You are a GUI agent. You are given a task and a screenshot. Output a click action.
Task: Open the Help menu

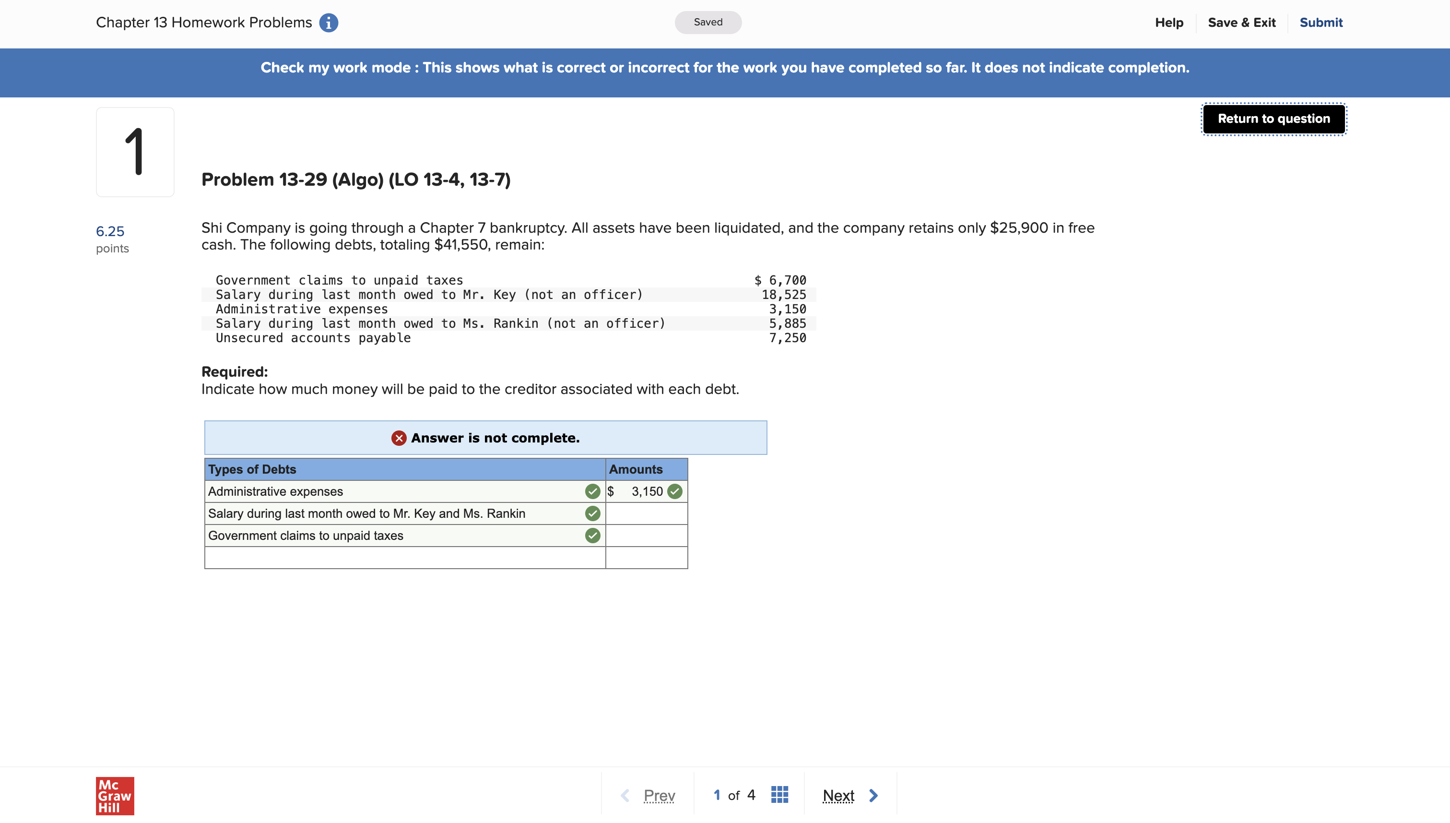point(1169,23)
